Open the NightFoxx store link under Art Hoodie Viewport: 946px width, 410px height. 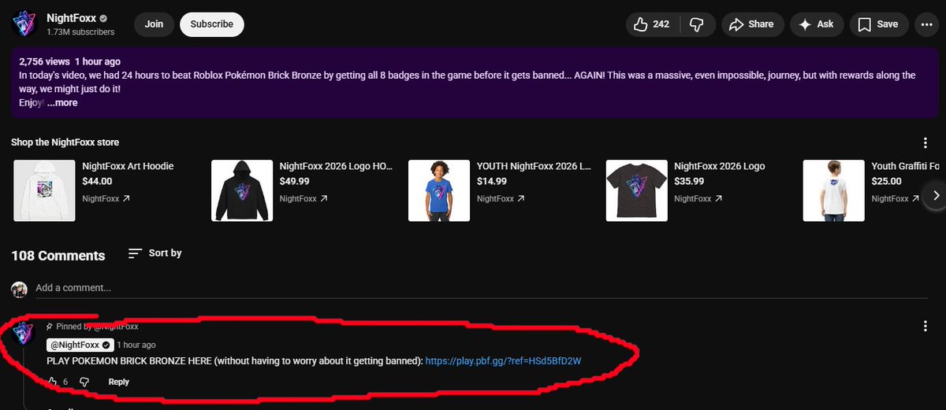(x=106, y=199)
